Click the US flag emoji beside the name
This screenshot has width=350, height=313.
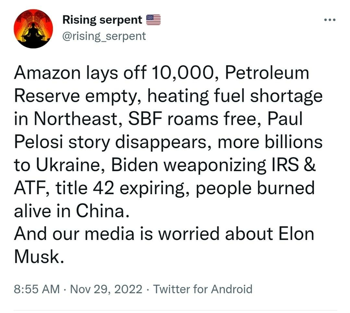153,20
